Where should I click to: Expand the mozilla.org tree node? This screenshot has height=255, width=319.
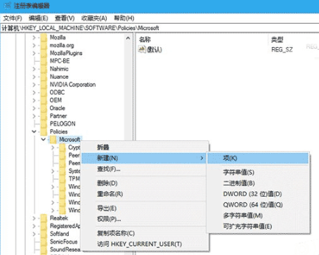[34, 46]
